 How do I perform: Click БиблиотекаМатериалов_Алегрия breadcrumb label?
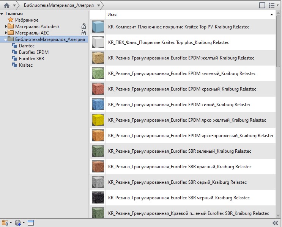(x=59, y=5)
